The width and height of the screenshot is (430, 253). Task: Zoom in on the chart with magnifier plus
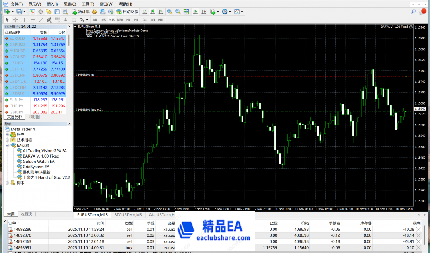[x=170, y=12]
